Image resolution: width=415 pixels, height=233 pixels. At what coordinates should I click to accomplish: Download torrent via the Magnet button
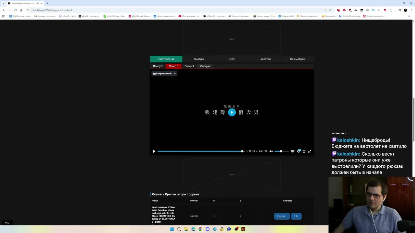coord(282,216)
